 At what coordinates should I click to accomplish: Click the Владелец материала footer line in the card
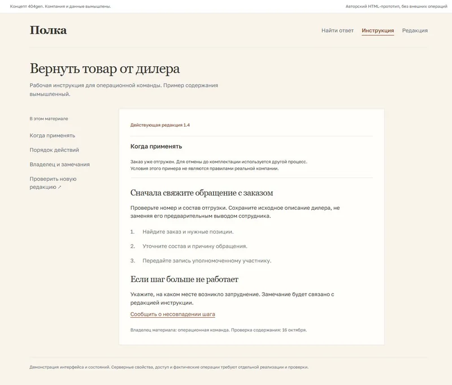[219, 330]
